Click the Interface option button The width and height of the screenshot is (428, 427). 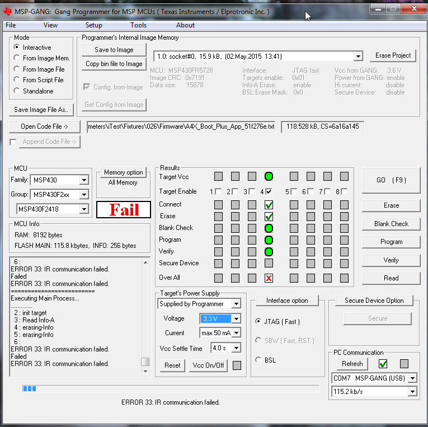[287, 301]
